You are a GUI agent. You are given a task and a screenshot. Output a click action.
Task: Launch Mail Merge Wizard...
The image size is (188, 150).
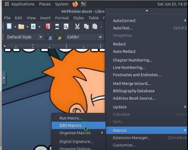(x=146, y=84)
